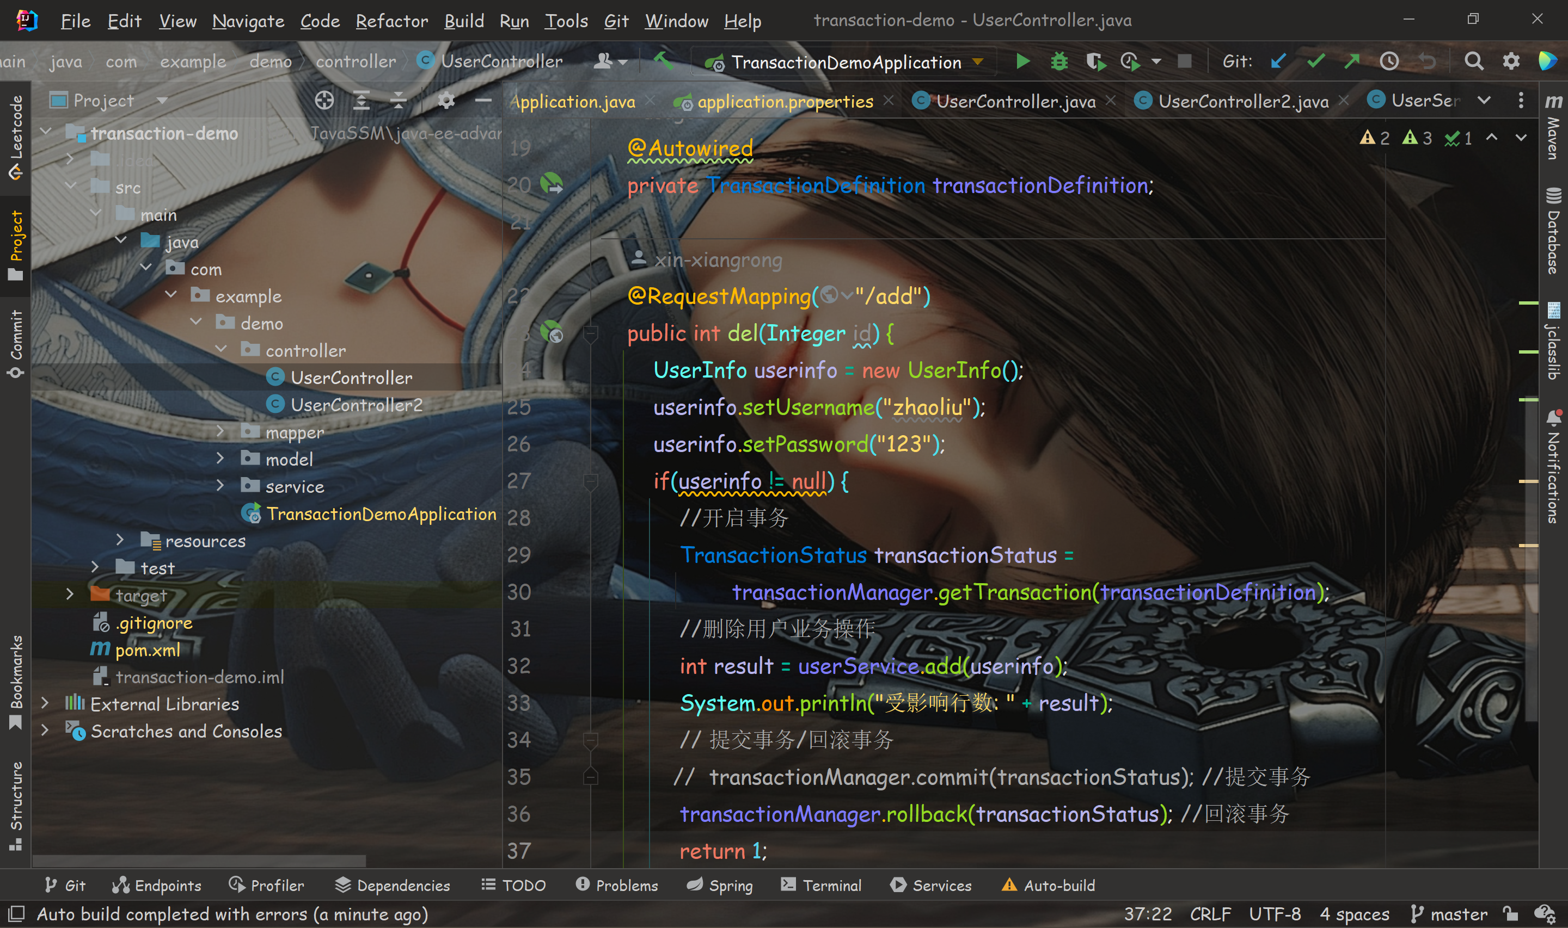Click UTF-8 encoding in status bar
Screen dimensions: 1568x928
click(1275, 914)
